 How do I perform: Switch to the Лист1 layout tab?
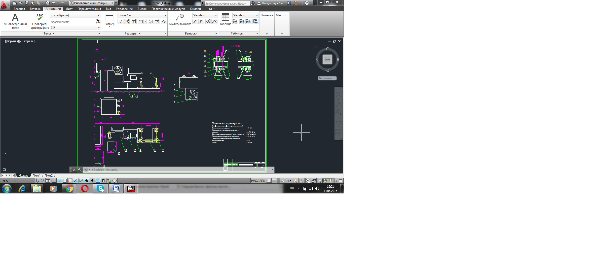click(36, 176)
